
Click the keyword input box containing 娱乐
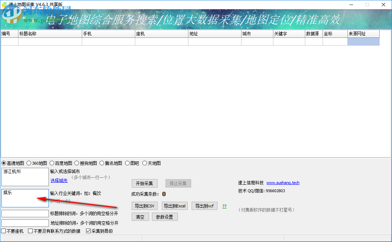pos(25,198)
